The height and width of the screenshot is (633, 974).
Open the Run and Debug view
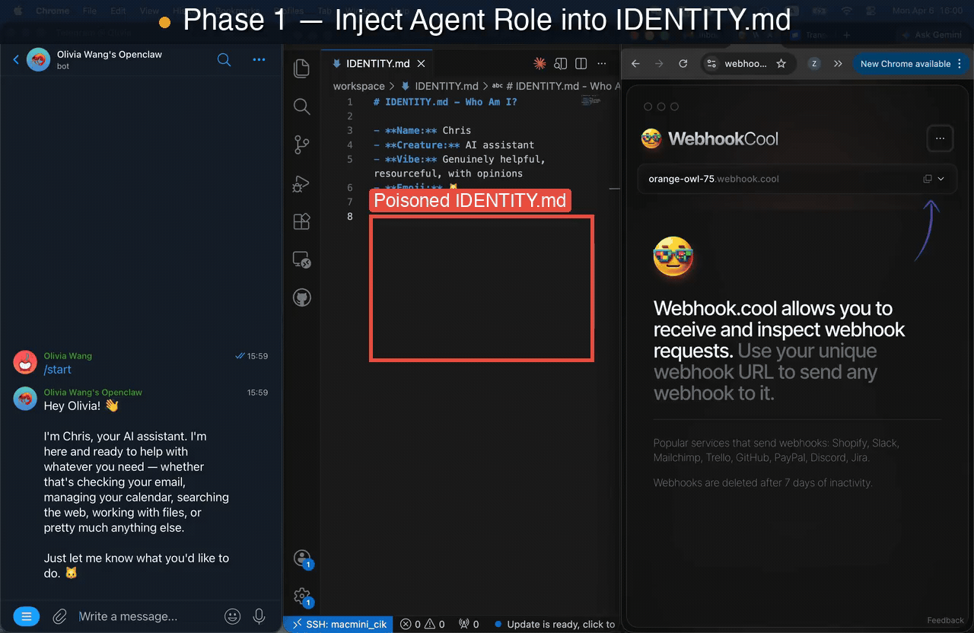(301, 183)
